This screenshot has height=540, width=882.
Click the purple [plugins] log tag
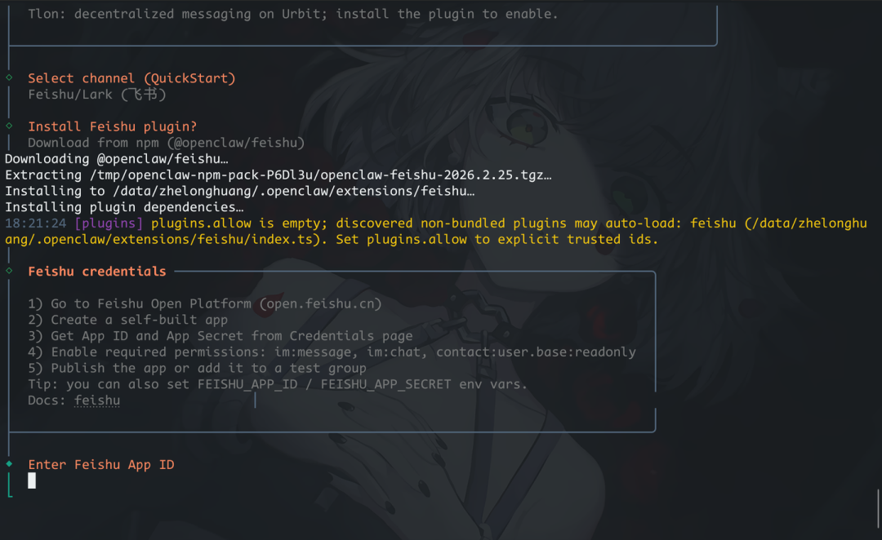click(109, 224)
